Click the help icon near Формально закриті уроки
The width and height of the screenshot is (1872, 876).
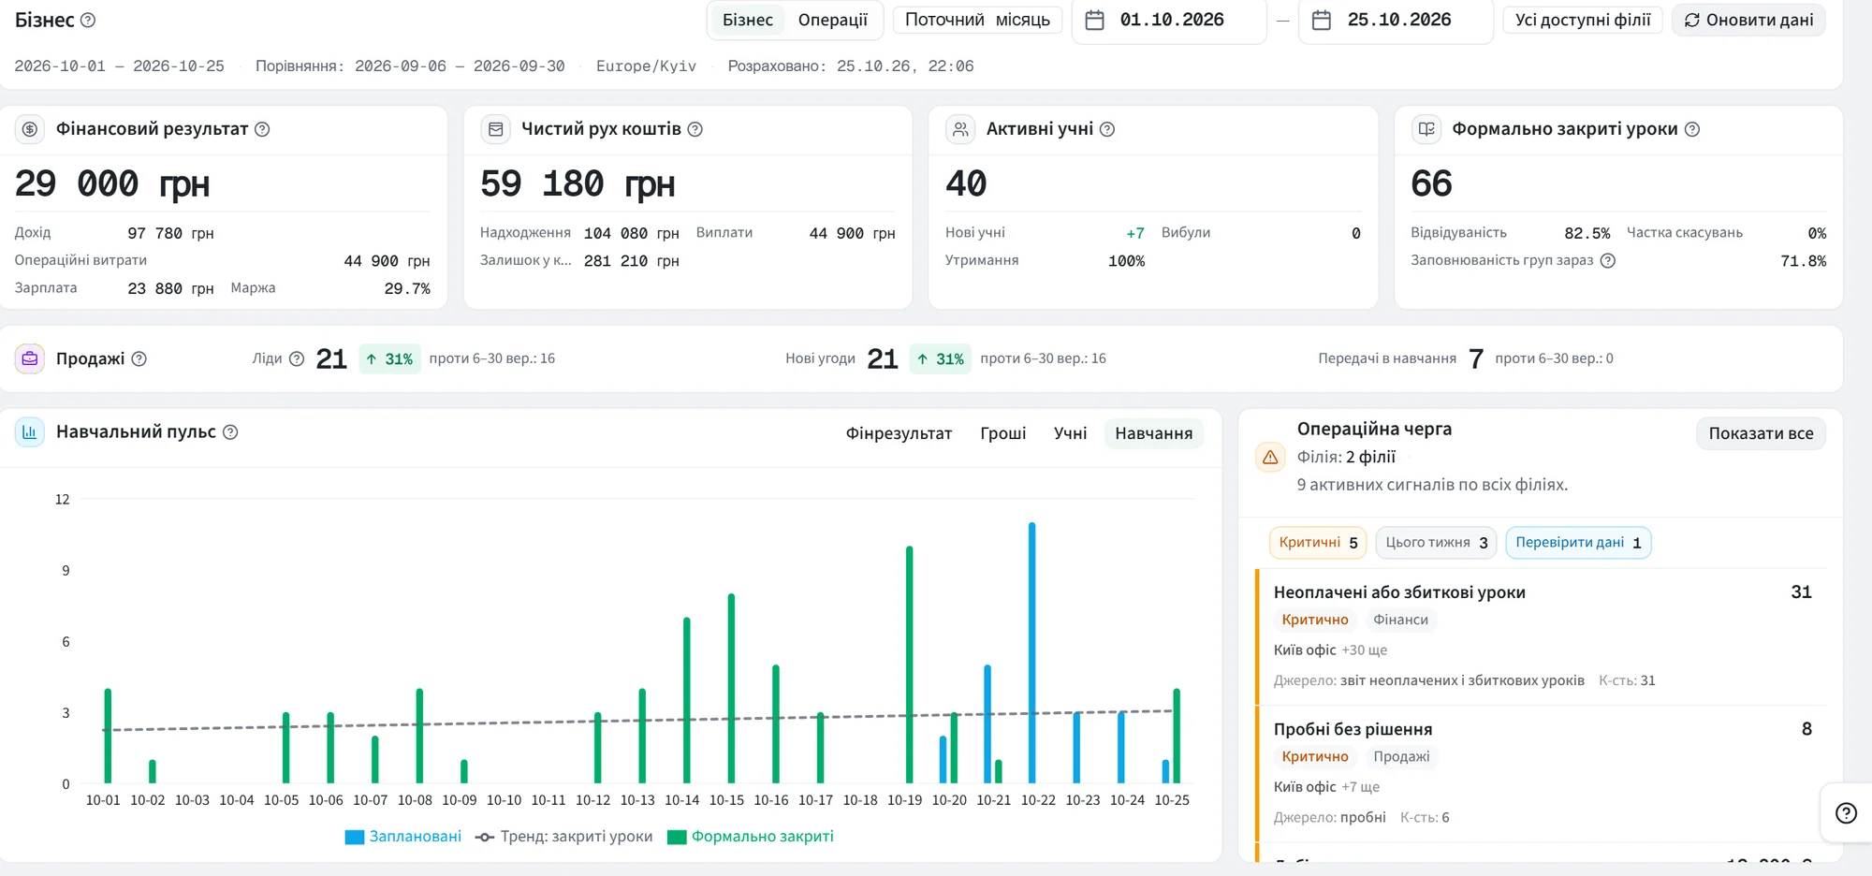(1692, 129)
